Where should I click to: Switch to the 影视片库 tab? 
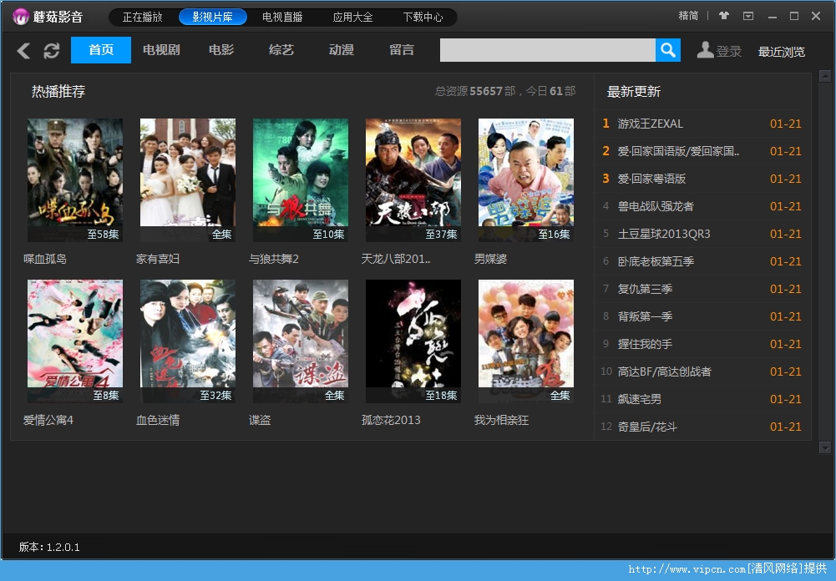[212, 16]
